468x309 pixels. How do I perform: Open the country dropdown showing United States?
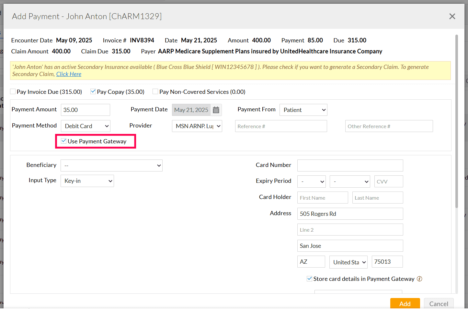click(348, 262)
